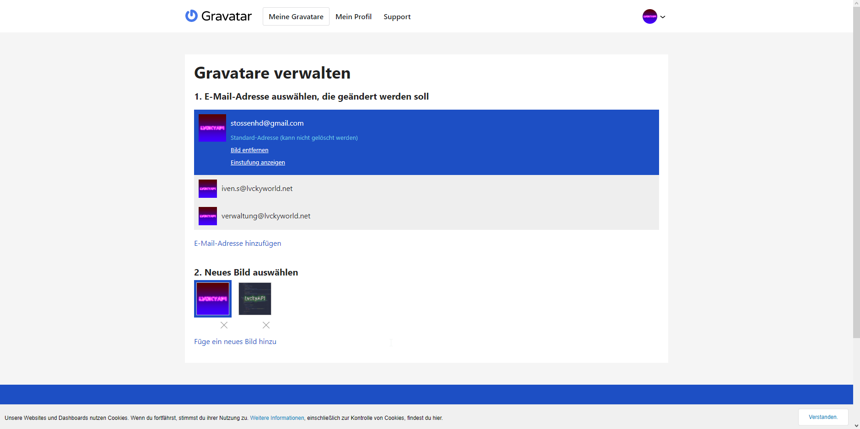The image size is (860, 429).
Task: Go to Mein Profil
Action: coord(353,16)
